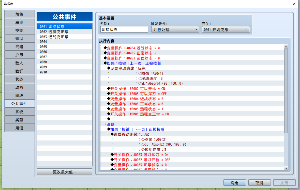Select the 如果 按键 [上一页] 正被按着 line
This screenshot has height=190, width=300.
click(x=192, y=63)
